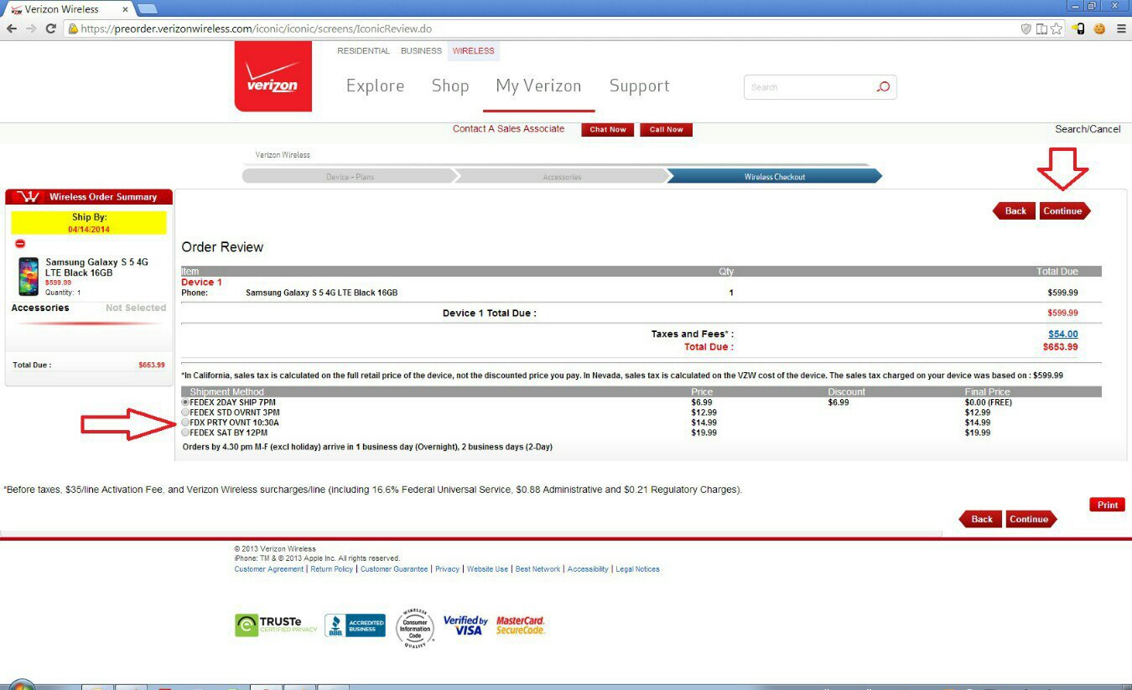Open the Customer Agreement link
This screenshot has height=690, width=1132.
click(269, 569)
